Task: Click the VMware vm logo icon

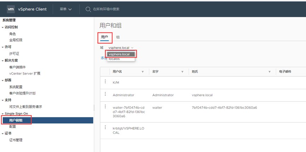Action: coord(11,9)
